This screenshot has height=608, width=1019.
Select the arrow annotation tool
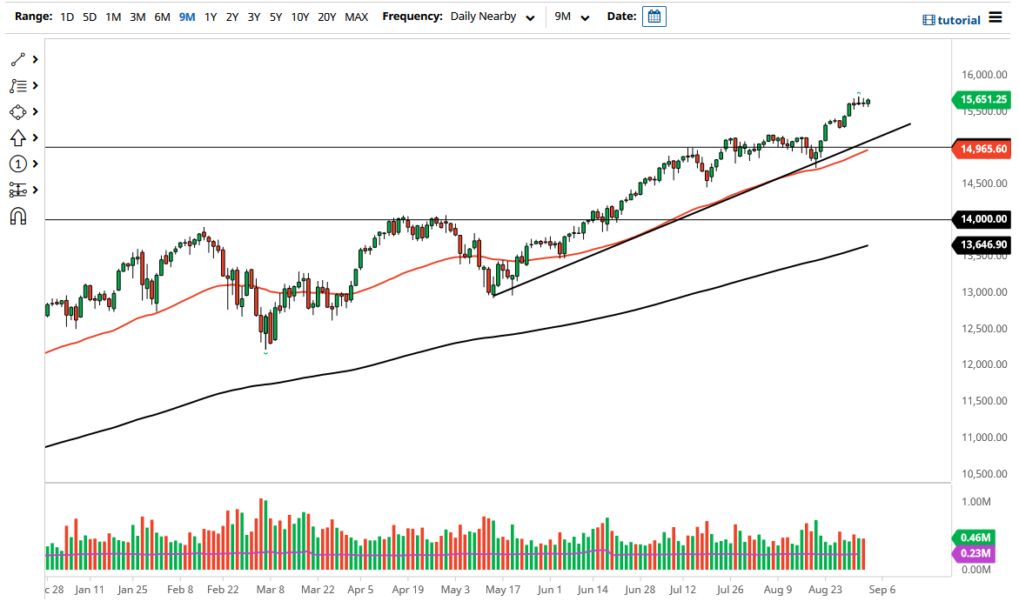[17, 137]
